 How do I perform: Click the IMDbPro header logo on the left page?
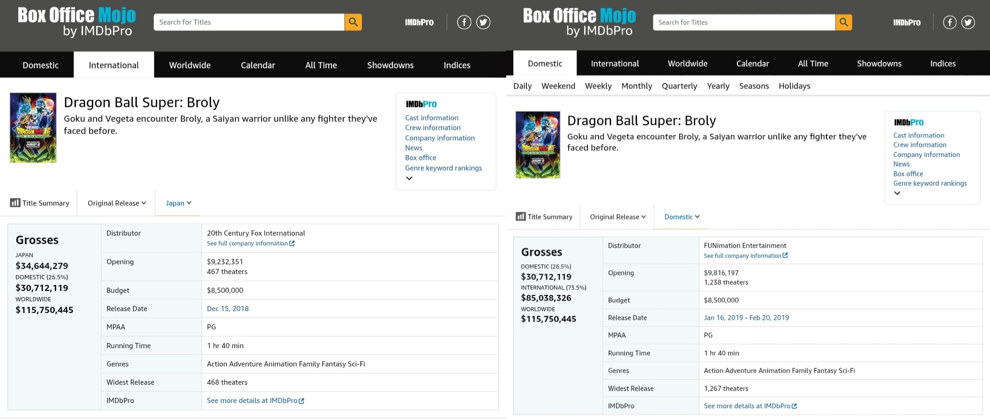pos(419,22)
